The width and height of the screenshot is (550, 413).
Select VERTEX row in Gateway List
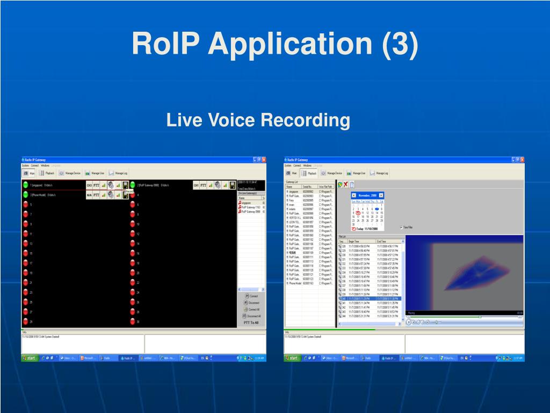(309, 218)
